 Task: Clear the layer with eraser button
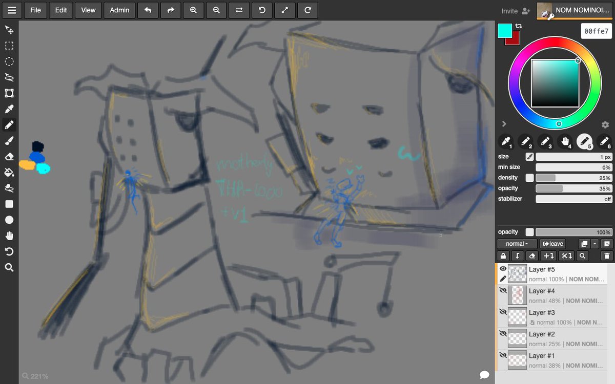pos(532,256)
